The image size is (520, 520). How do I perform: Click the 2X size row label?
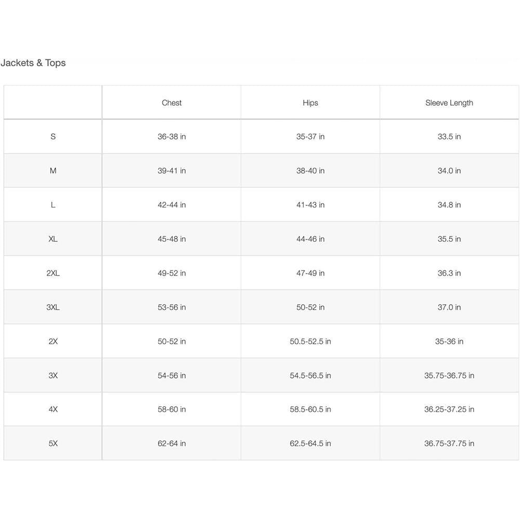53,342
